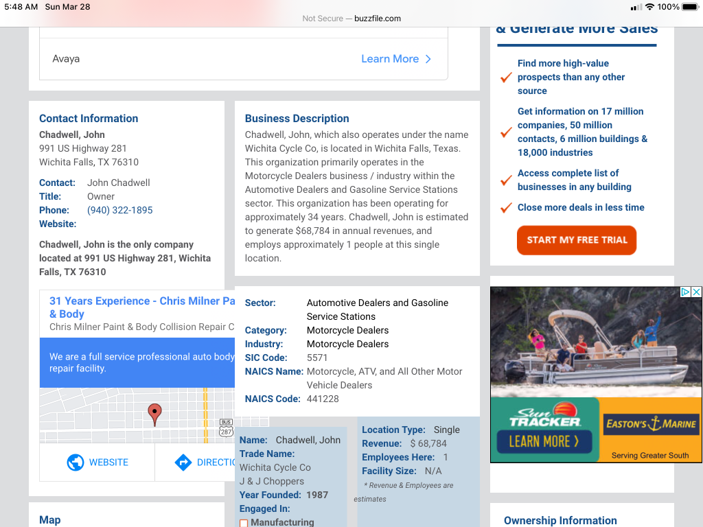Click the Easton's Marine anchor logo
The image size is (703, 527).
(x=651, y=424)
